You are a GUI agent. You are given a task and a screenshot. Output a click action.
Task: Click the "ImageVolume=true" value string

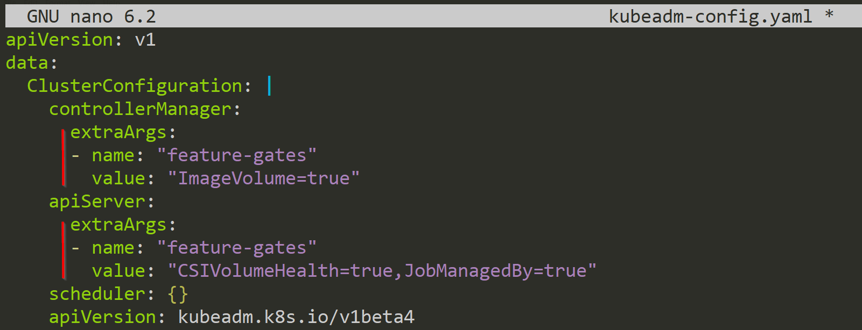[263, 178]
